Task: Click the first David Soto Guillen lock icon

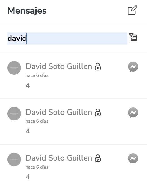Action: (x=98, y=66)
